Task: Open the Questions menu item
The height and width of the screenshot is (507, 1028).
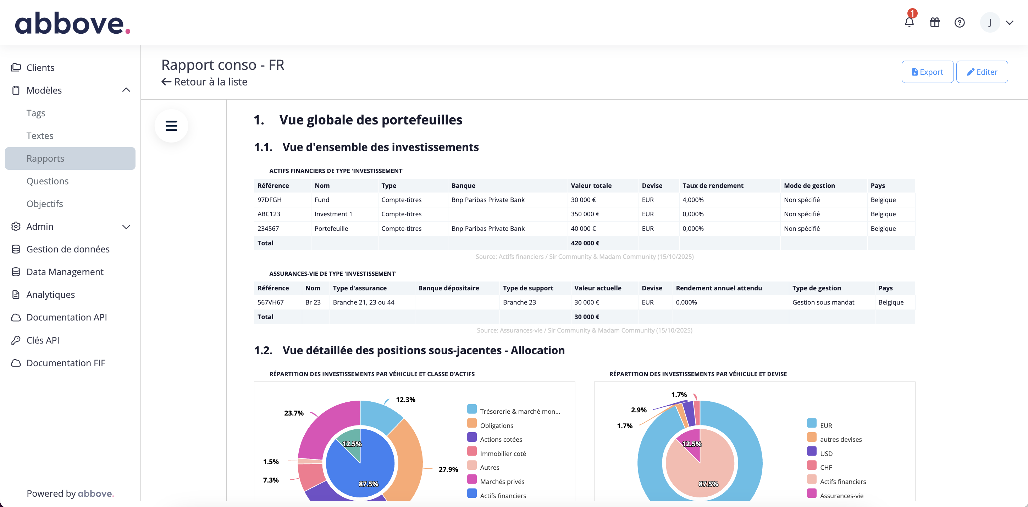Action: (48, 181)
